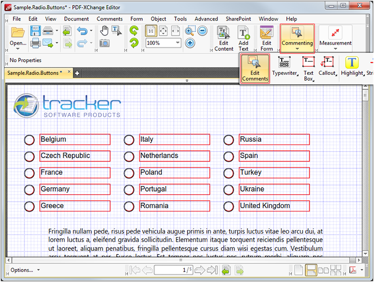Go to the first page

135,270
